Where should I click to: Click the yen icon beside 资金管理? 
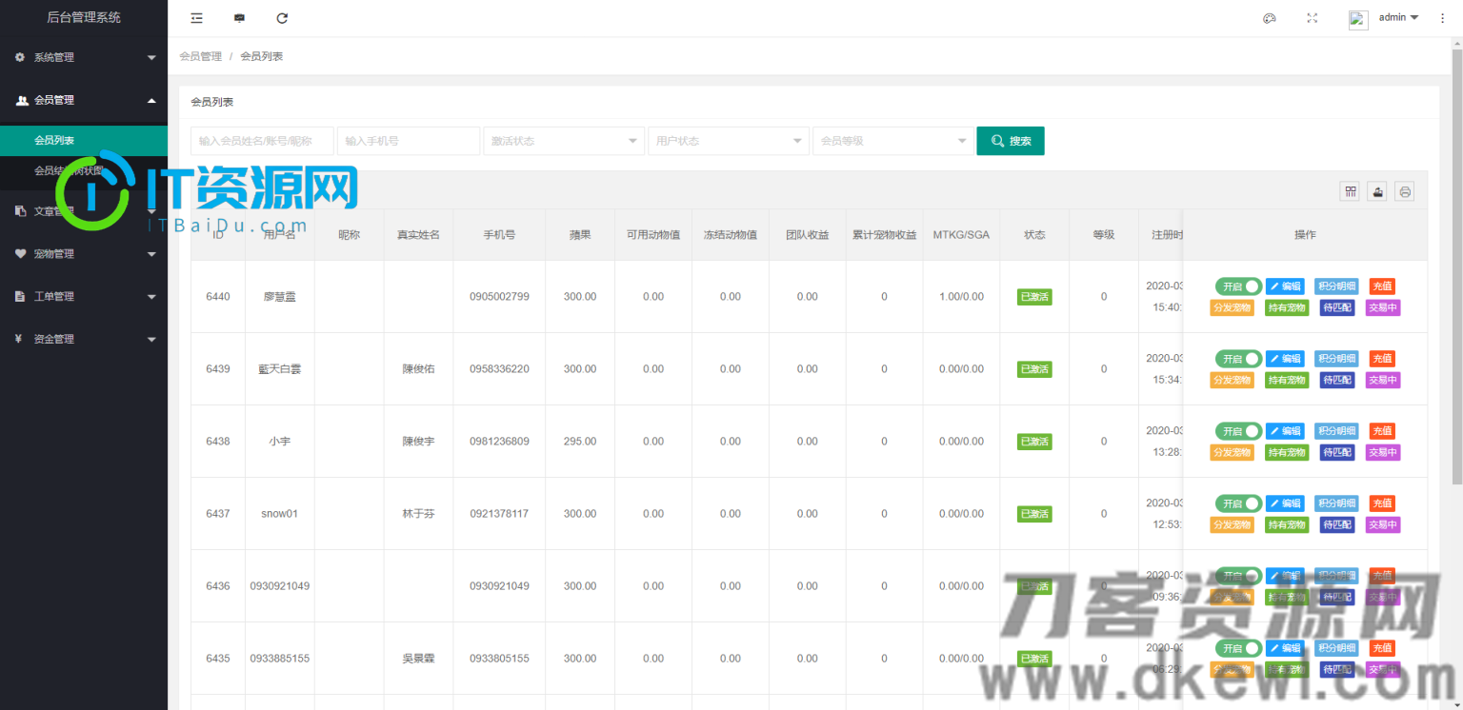tap(19, 339)
